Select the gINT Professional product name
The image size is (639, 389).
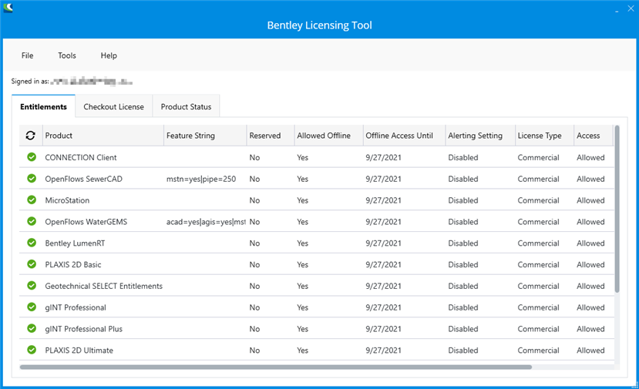point(76,307)
